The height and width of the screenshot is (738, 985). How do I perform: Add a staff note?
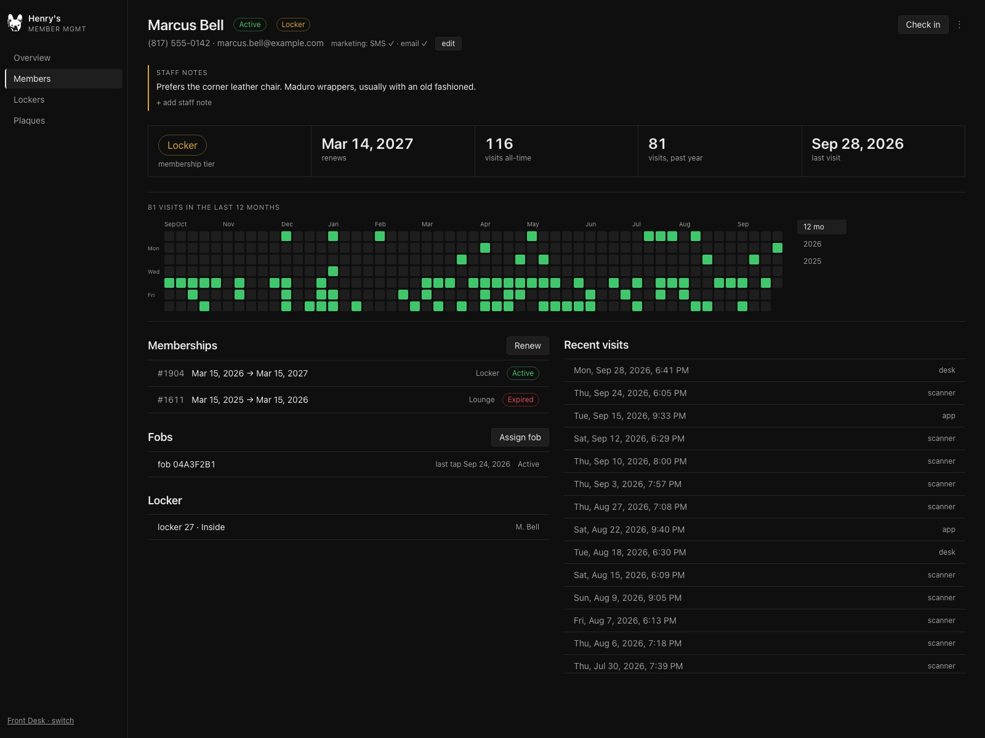[x=184, y=103]
